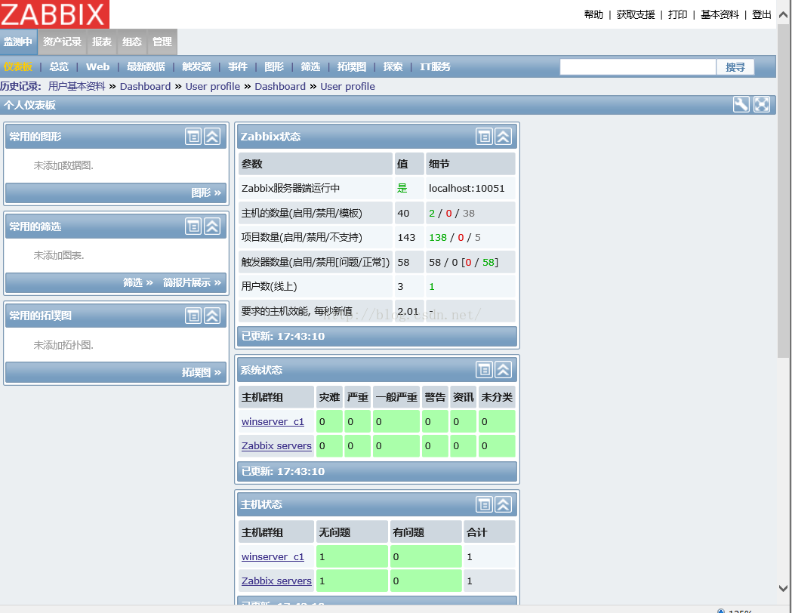Viewport: 792px width, 613px height.
Task: Open the 探索 submenu item
Action: [393, 66]
